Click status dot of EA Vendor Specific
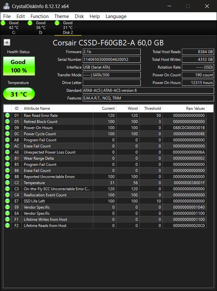The height and width of the screenshot is (291, 217). click(7, 213)
